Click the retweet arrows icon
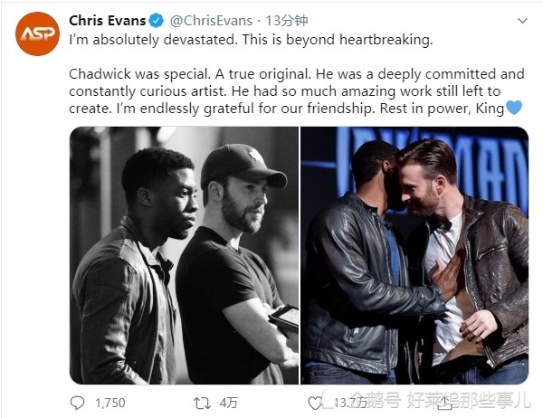543x418 pixels. click(201, 403)
